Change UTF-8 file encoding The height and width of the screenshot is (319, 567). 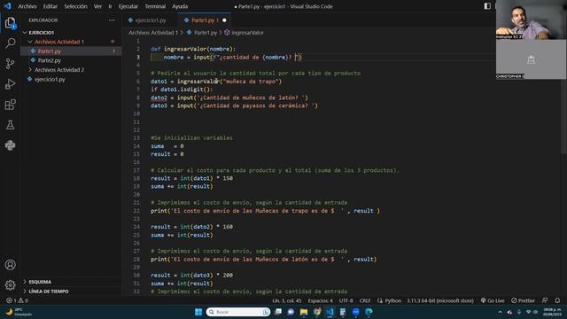(x=346, y=300)
